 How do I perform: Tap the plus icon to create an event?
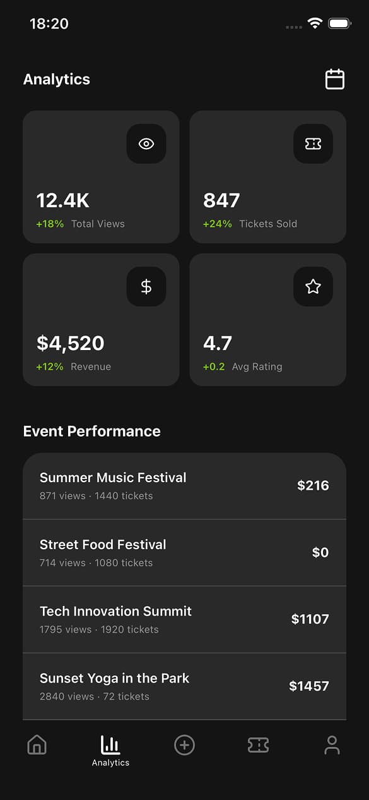[x=184, y=745]
